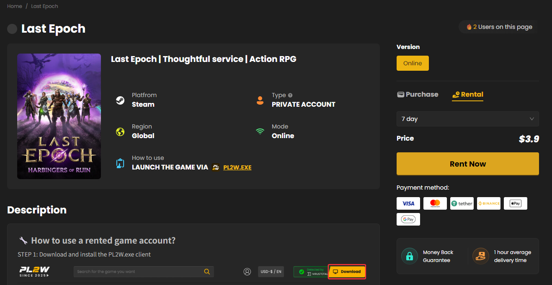Select the Mastercard payment logo
The image size is (552, 285).
pyautogui.click(x=435, y=203)
